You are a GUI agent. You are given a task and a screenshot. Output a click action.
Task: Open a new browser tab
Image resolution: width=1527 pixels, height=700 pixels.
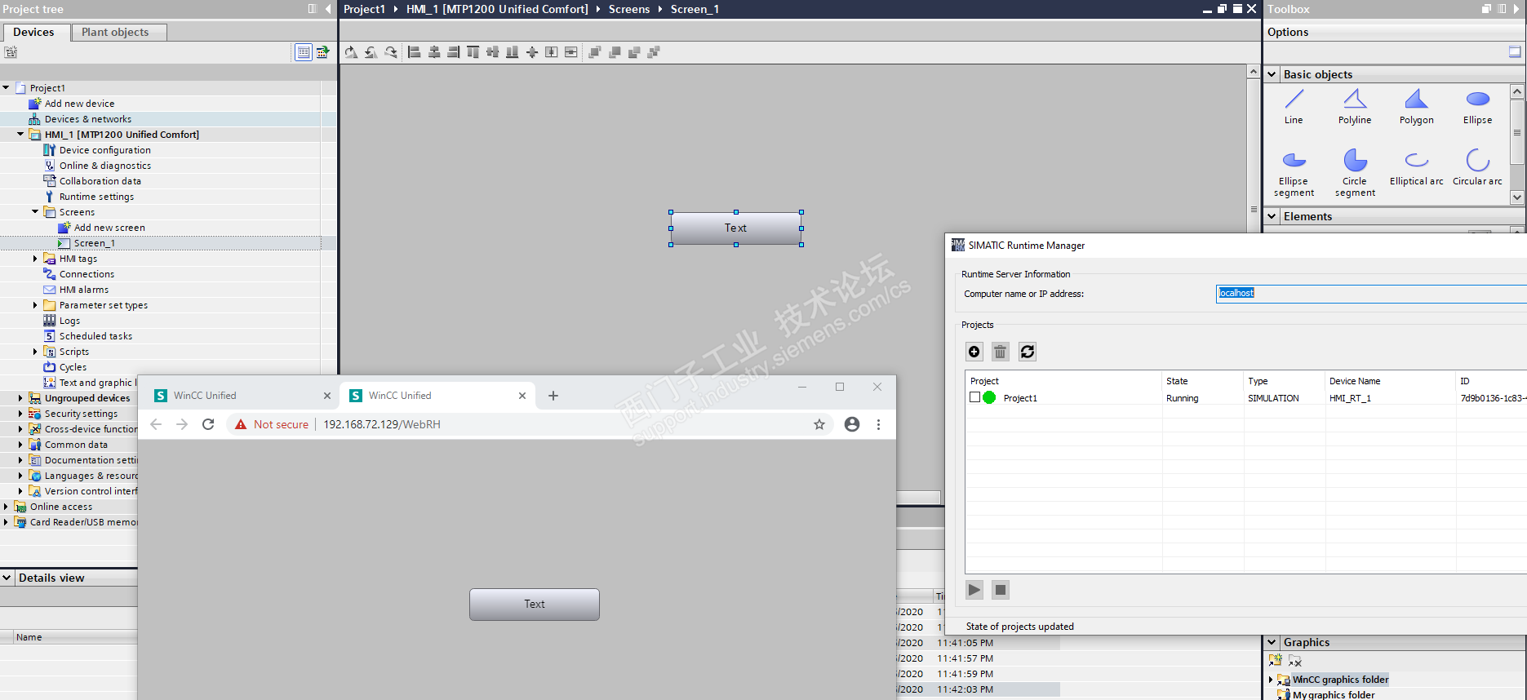click(x=553, y=396)
